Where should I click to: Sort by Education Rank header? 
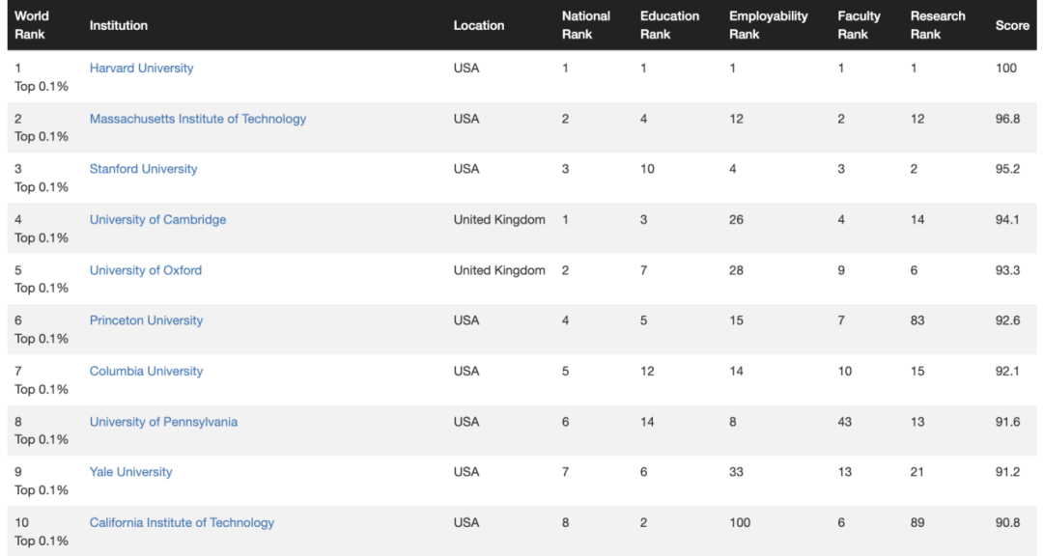pos(669,25)
